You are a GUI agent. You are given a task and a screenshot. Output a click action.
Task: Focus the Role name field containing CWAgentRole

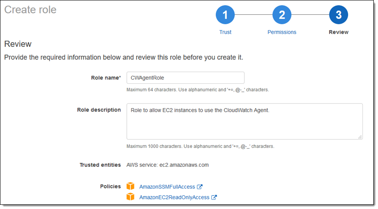tap(185, 77)
